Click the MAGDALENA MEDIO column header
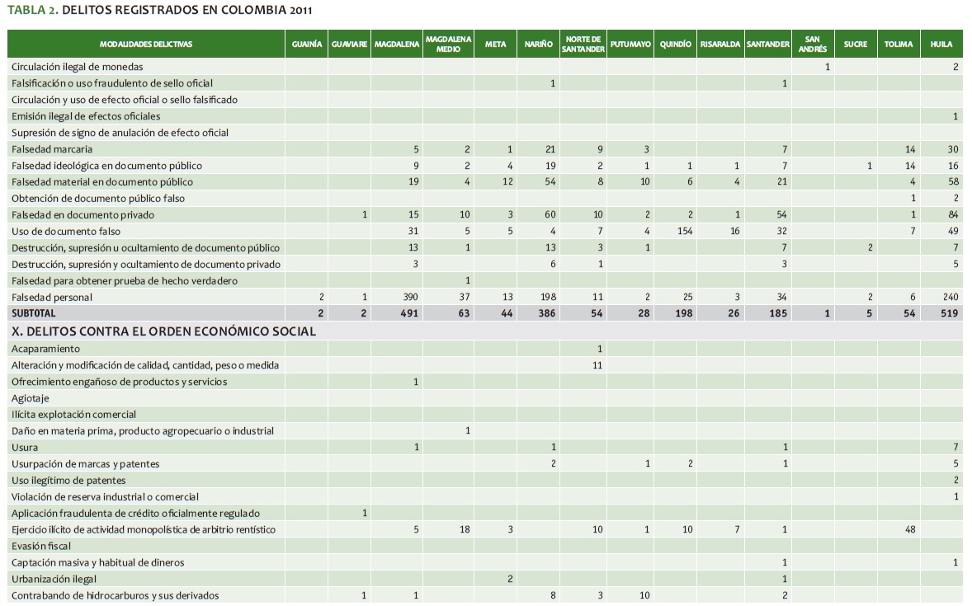Screen dimensions: 972x606 click(x=448, y=44)
